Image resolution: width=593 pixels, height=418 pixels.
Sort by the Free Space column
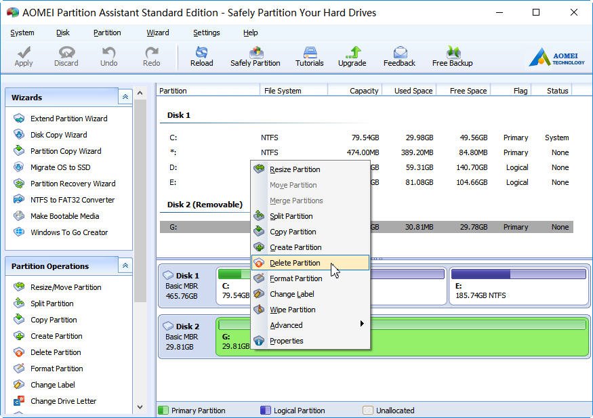click(464, 91)
